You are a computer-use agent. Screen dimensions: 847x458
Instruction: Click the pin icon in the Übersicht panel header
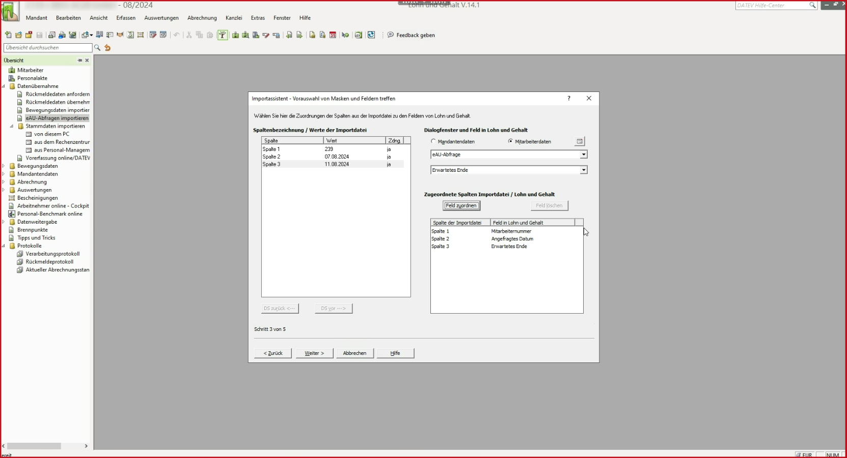[x=79, y=60]
